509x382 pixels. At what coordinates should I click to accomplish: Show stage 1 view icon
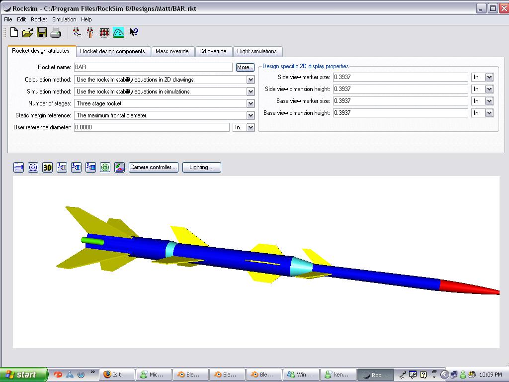(62, 168)
